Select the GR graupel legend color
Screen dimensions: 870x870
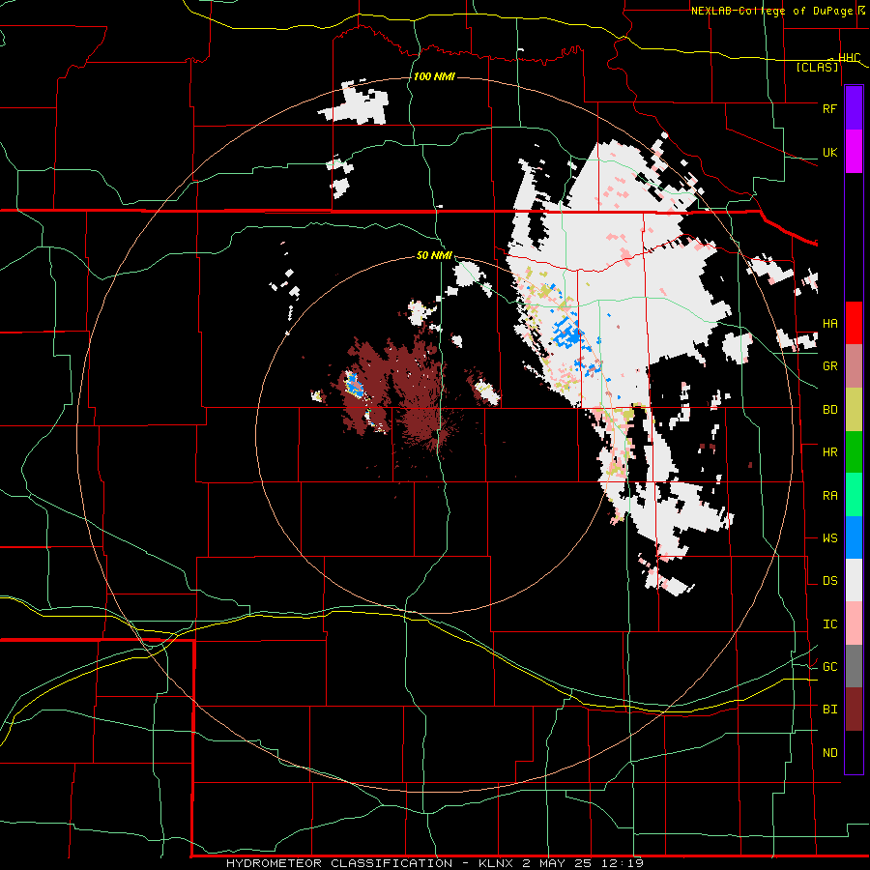[854, 366]
